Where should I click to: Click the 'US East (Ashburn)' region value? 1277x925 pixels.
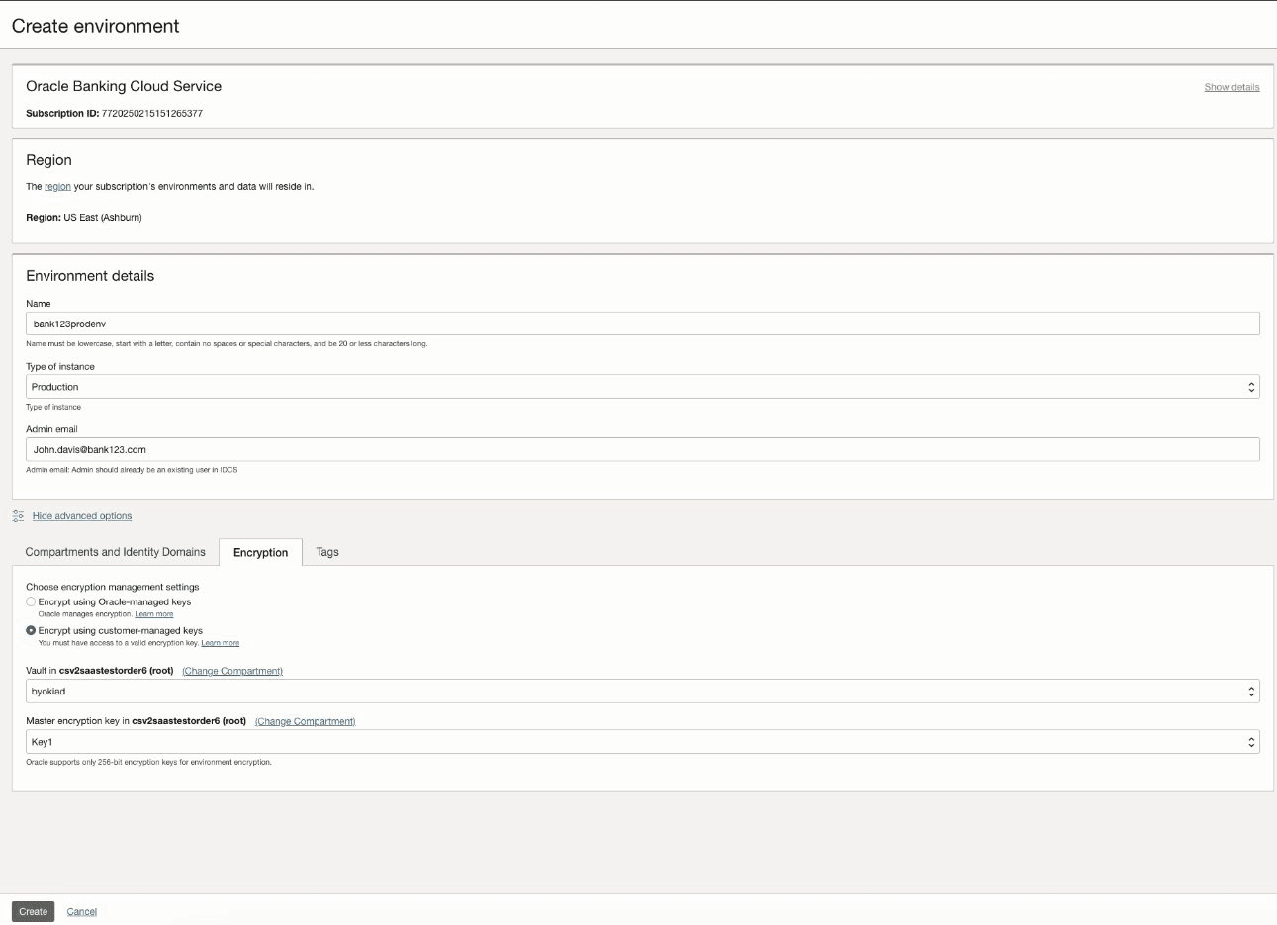(103, 218)
